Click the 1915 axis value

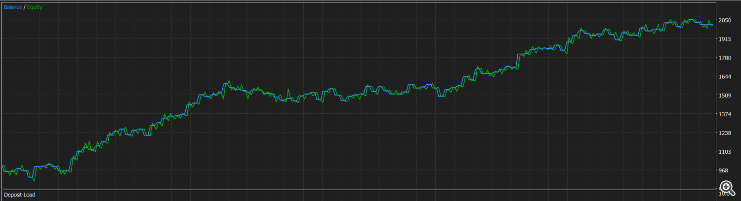[725, 39]
